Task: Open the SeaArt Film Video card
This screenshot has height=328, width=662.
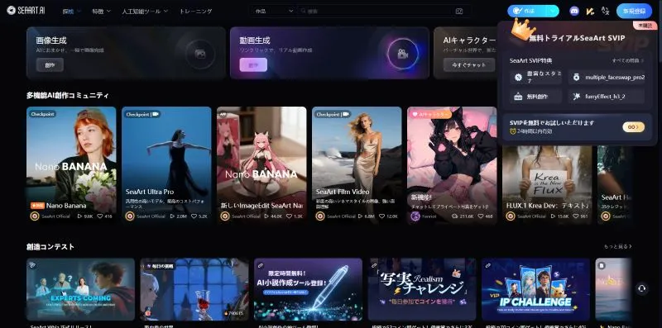Action: [357, 165]
